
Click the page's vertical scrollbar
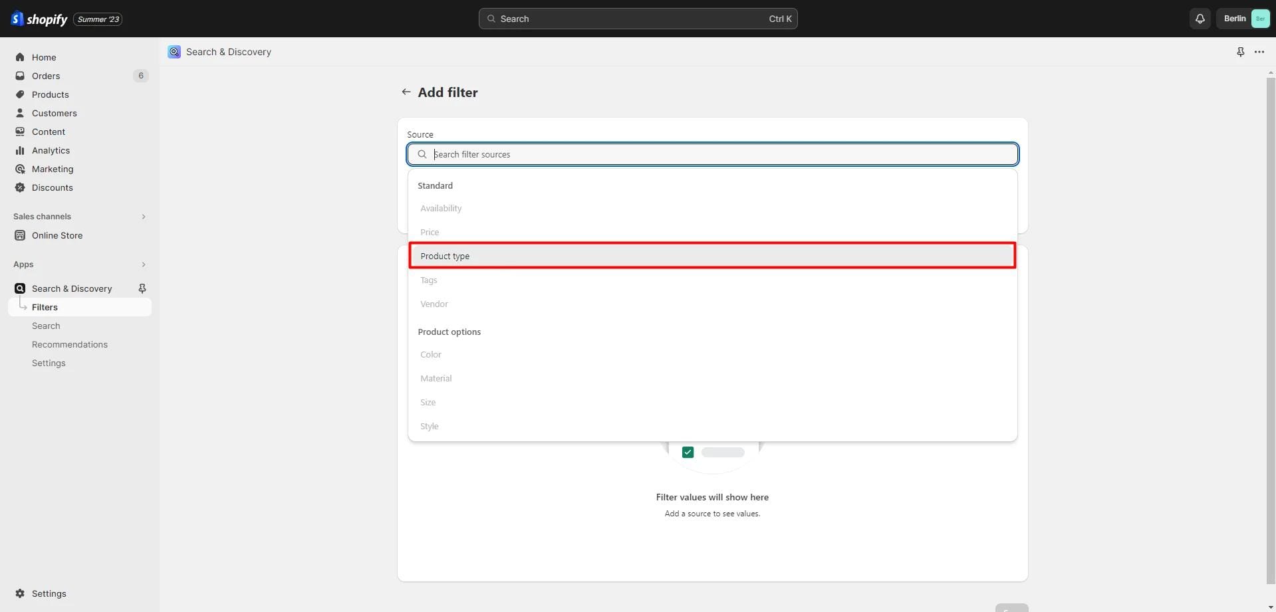(x=1270, y=332)
